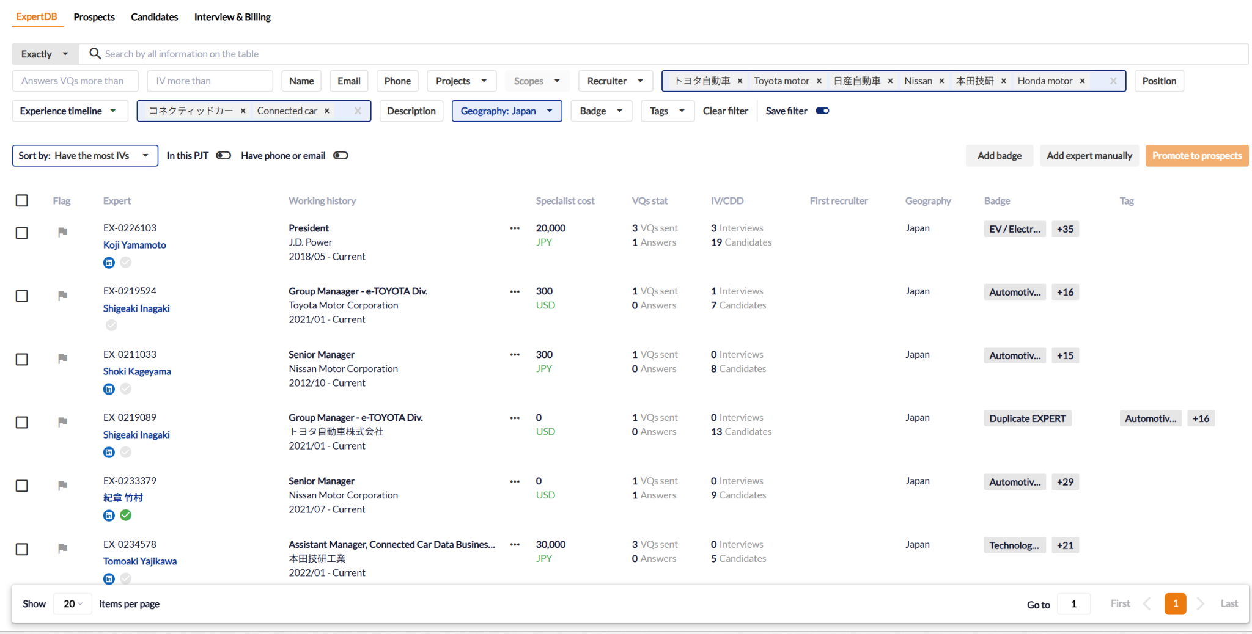The width and height of the screenshot is (1252, 634).
Task: Enable the In this PJT switch
Action: pyautogui.click(x=224, y=156)
